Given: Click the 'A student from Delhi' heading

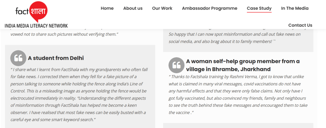Looking at the screenshot, I should pyautogui.click(x=56, y=58).
